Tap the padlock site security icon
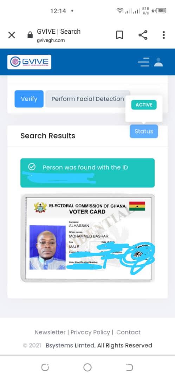Screen dimensions: 175x379 pyautogui.click(x=30, y=35)
